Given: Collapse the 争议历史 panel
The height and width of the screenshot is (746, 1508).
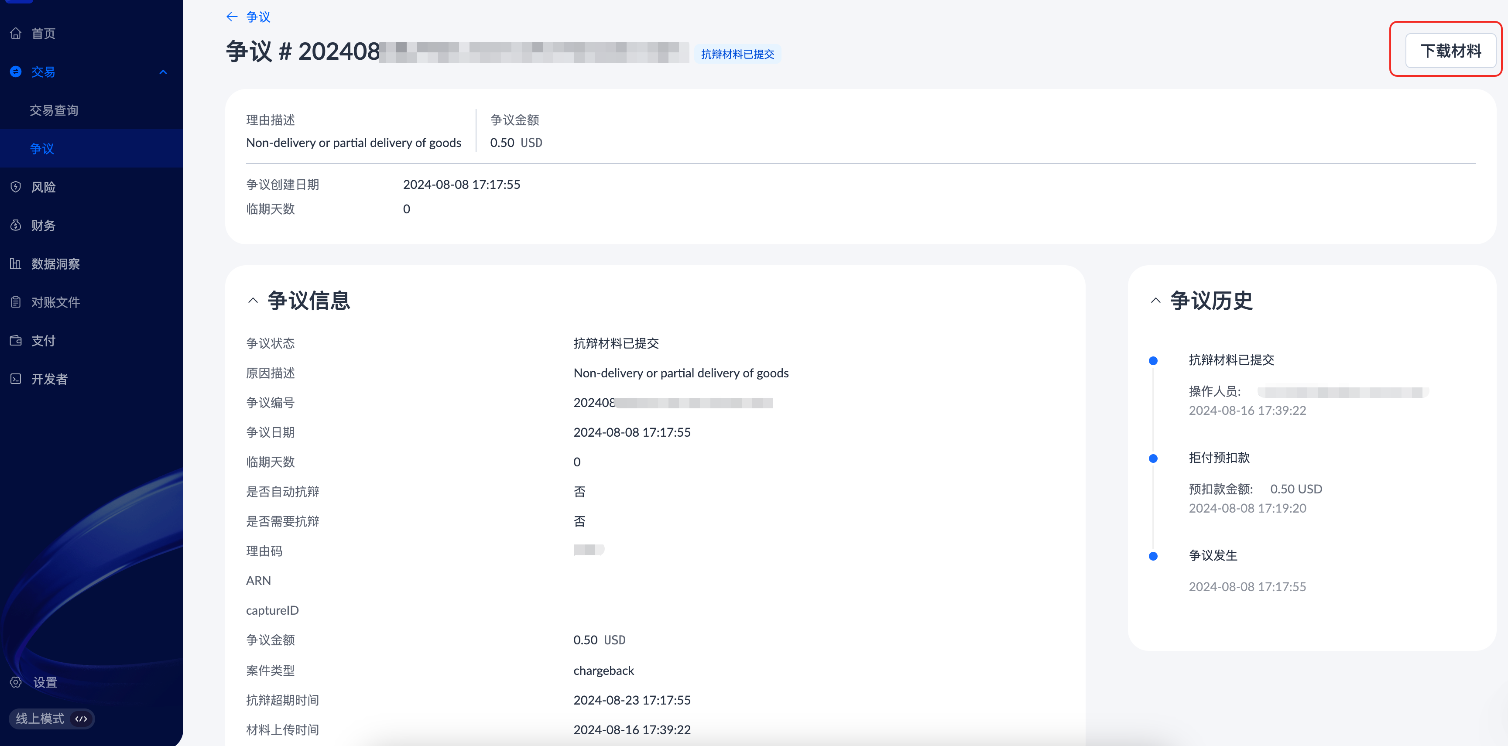Looking at the screenshot, I should click(x=1155, y=301).
